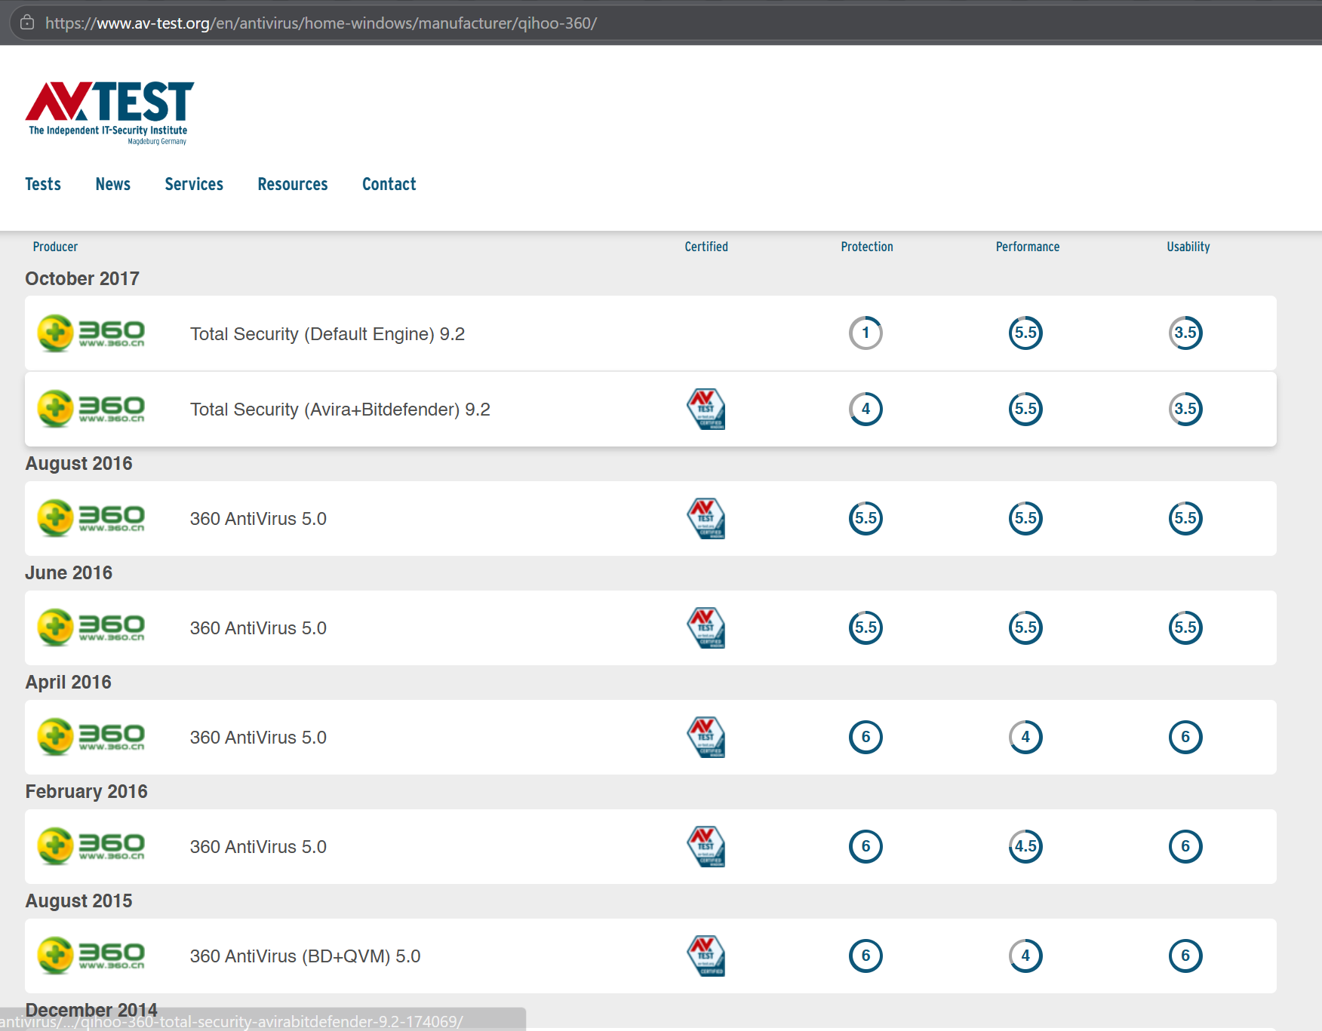The image size is (1322, 1031).
Task: Click Protection score 6 in August 2015
Action: pyautogui.click(x=865, y=956)
